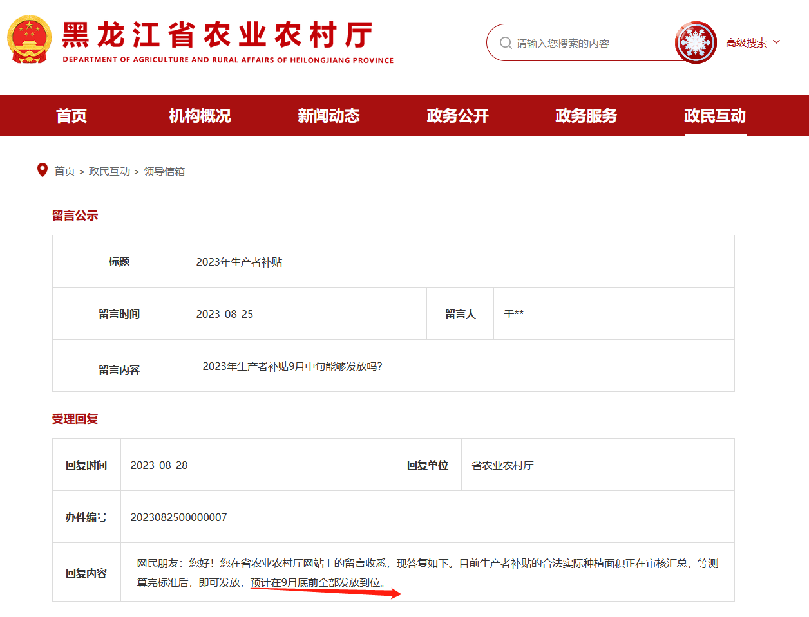Click the English department name subtitle
Viewport: 809px width, 617px height.
(228, 60)
